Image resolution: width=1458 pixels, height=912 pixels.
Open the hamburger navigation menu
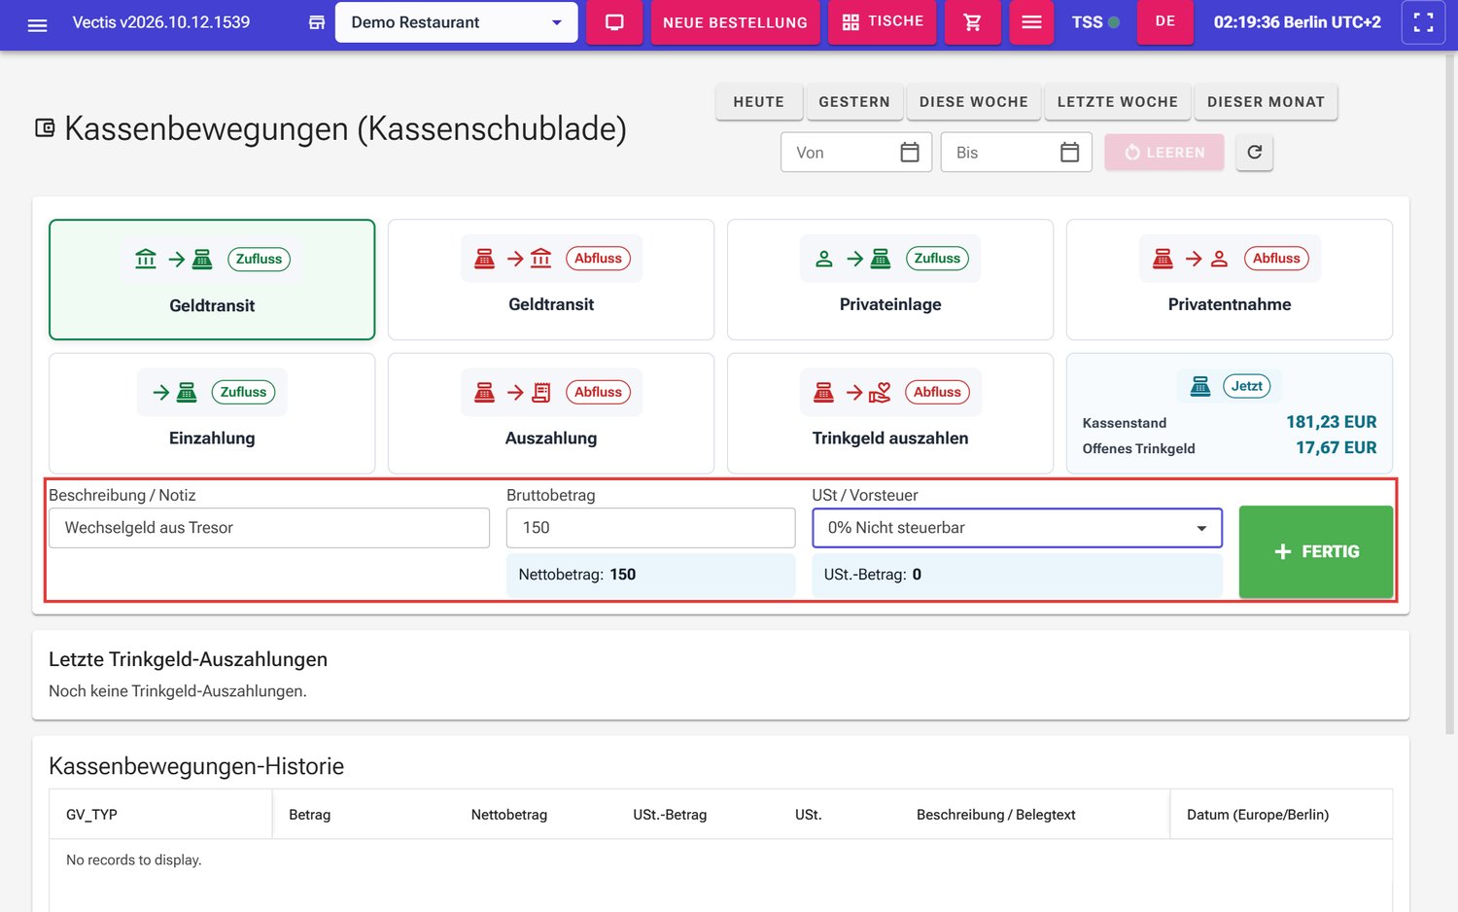37,23
